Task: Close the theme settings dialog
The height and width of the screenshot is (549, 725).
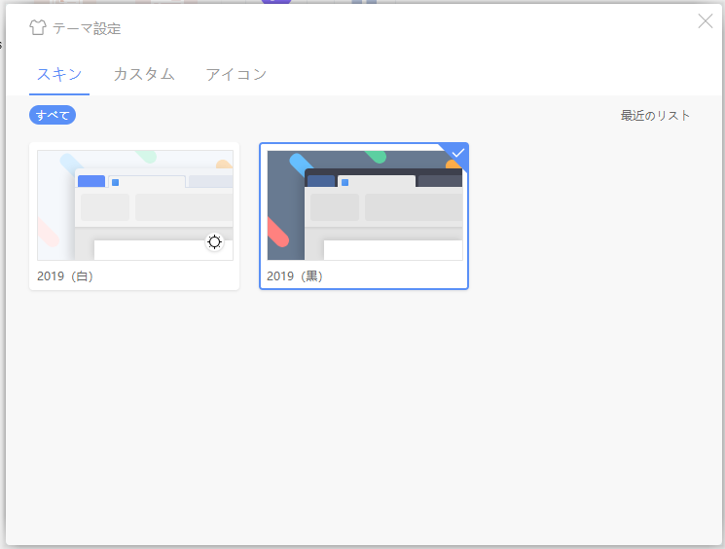Action: click(706, 21)
